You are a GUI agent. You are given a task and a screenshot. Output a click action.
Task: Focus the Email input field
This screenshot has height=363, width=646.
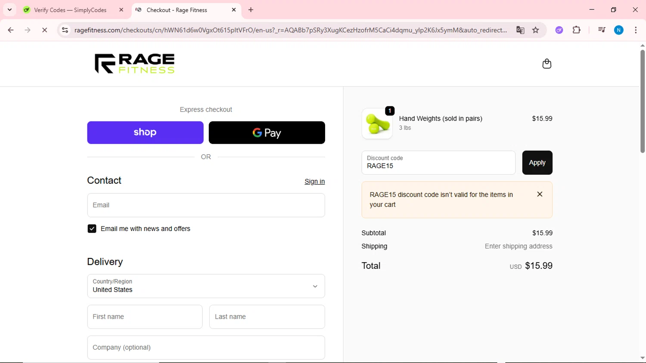[206, 205]
